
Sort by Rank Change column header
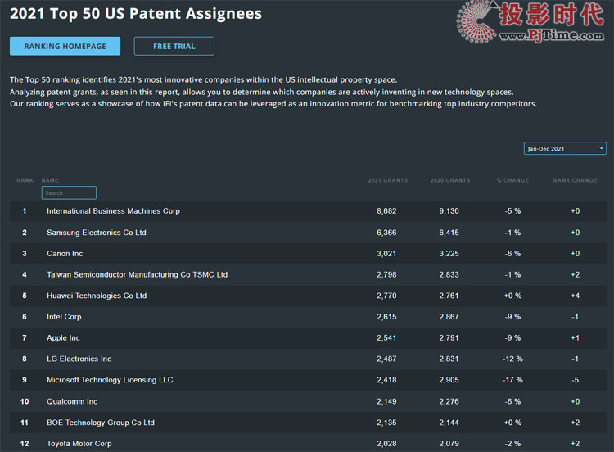[575, 180]
